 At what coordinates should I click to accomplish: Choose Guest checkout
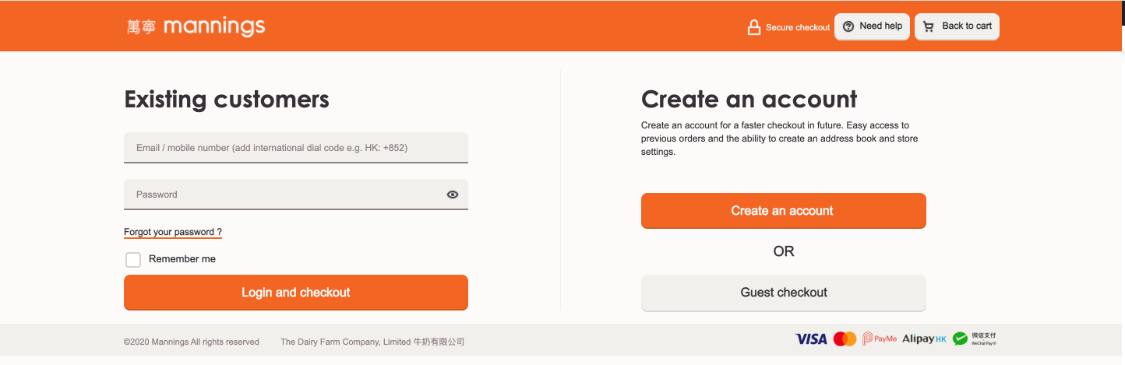[x=784, y=293]
